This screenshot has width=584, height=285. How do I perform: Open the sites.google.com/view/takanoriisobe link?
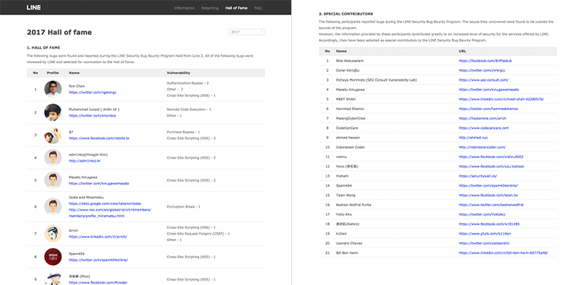105,203
